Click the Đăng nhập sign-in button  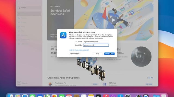[109, 54]
